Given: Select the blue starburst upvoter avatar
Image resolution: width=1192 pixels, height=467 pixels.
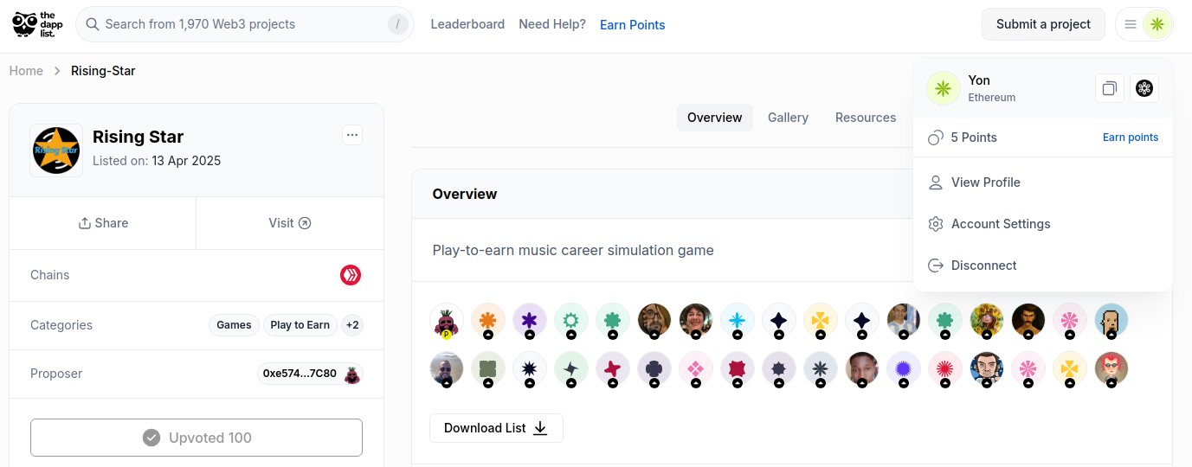Looking at the screenshot, I should [x=904, y=369].
